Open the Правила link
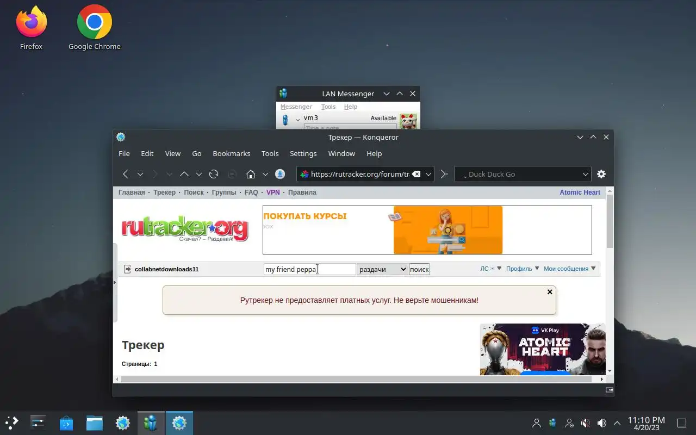This screenshot has width=696, height=435. 302,192
